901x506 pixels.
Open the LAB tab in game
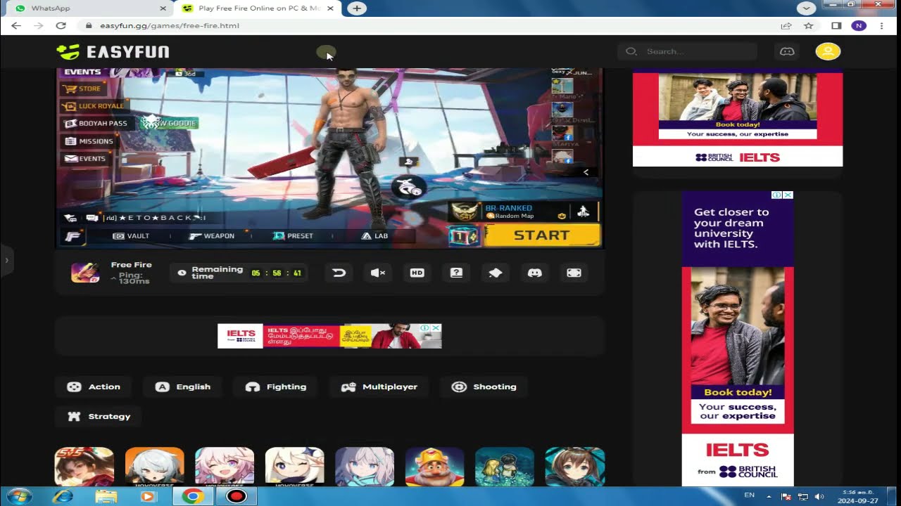tap(374, 236)
